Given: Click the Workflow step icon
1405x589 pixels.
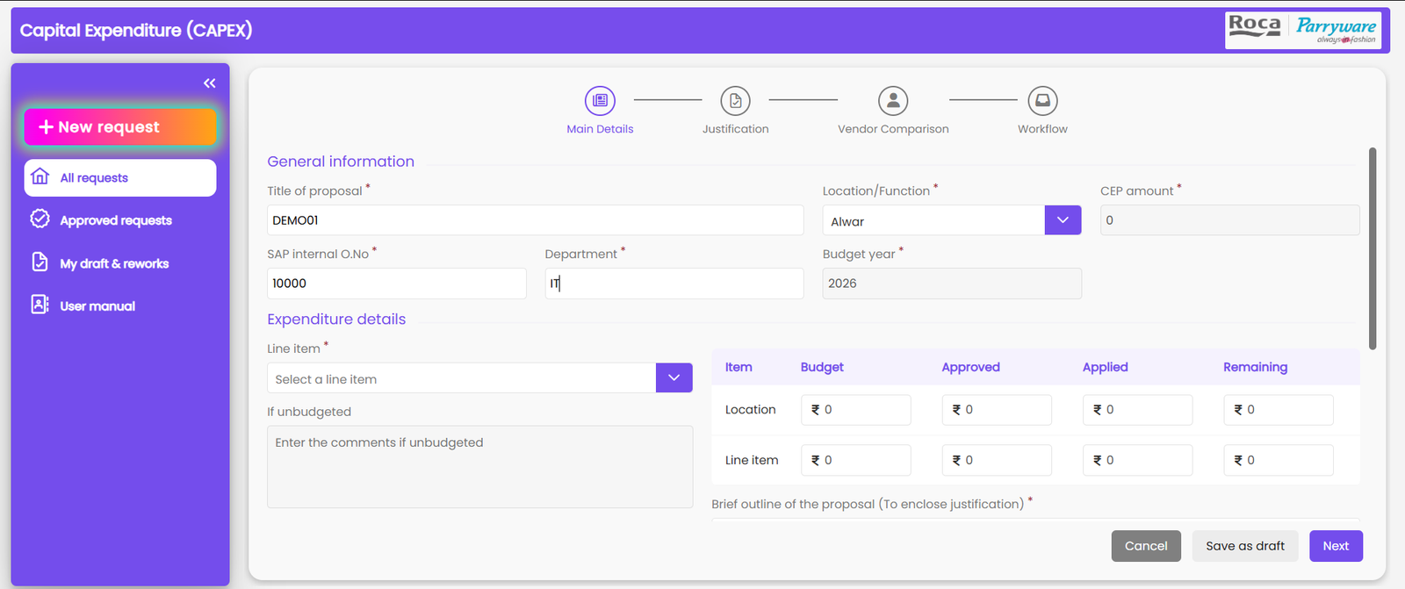Looking at the screenshot, I should 1042,101.
